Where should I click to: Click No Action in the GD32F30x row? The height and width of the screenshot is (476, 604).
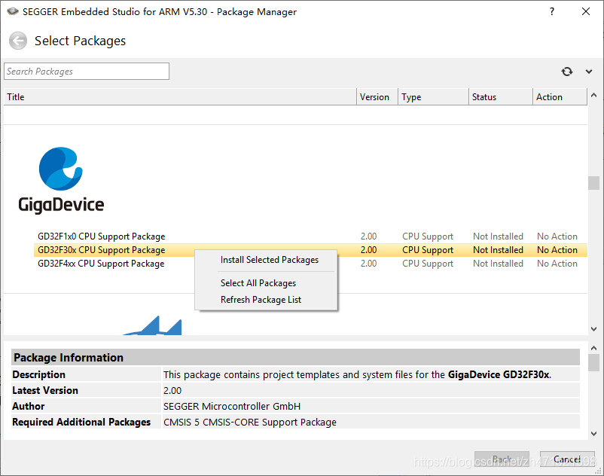click(x=557, y=250)
